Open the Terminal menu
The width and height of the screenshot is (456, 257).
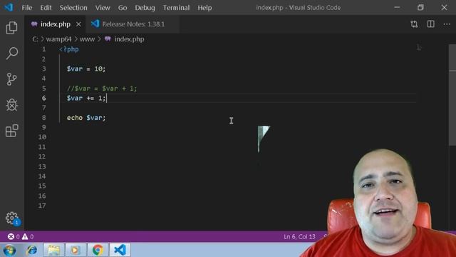click(176, 8)
